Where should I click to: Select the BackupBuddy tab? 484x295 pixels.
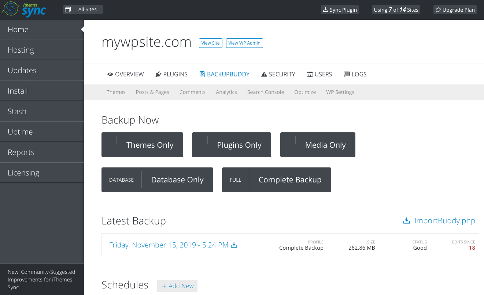point(225,74)
